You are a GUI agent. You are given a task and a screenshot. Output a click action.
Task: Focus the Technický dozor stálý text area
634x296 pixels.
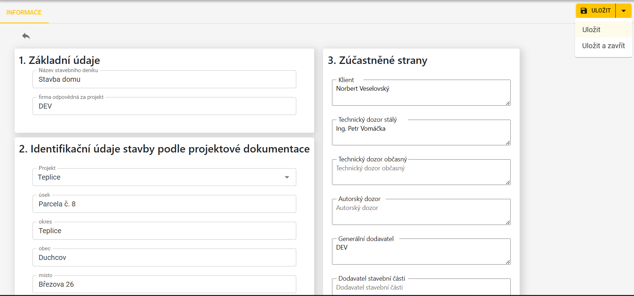coord(421,133)
